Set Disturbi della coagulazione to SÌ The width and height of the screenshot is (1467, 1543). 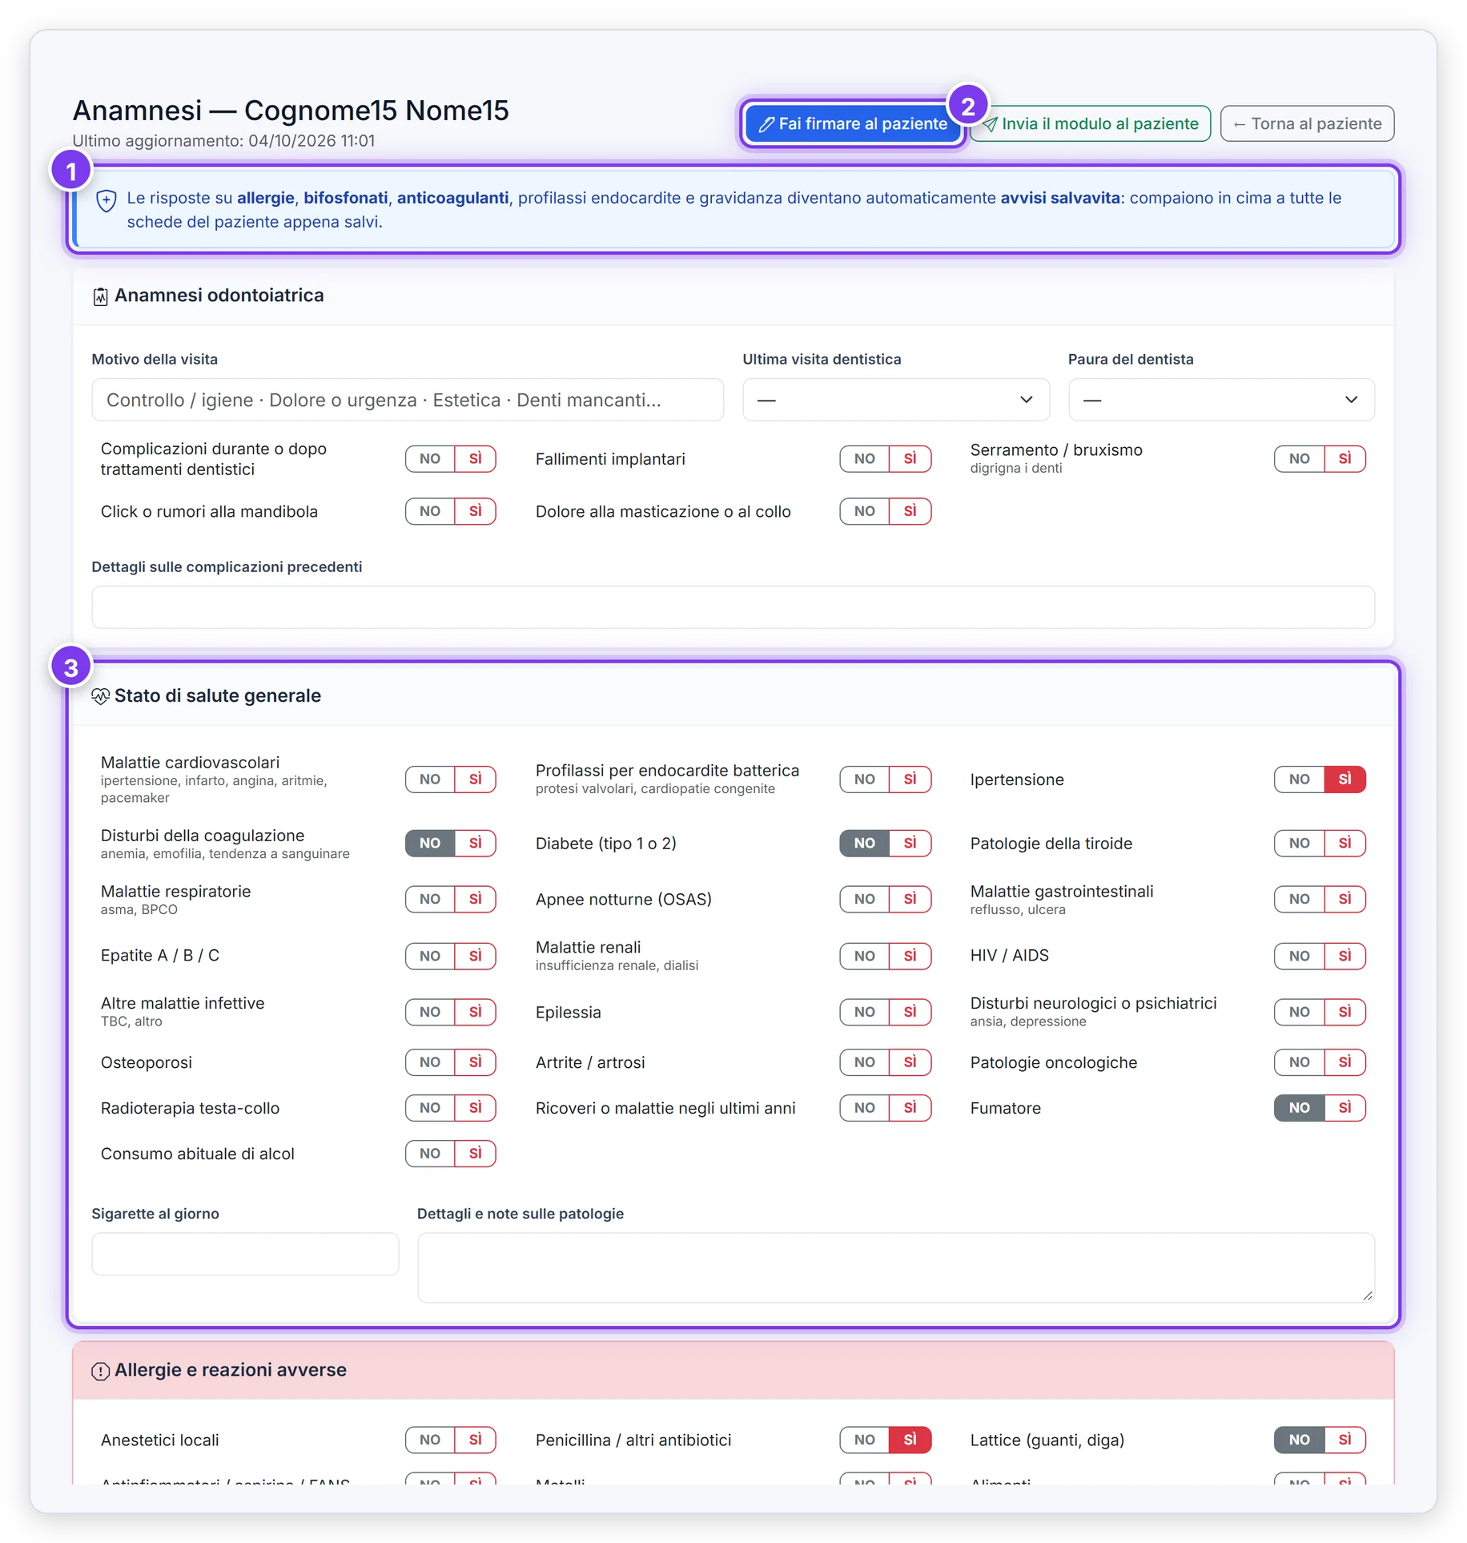click(475, 843)
